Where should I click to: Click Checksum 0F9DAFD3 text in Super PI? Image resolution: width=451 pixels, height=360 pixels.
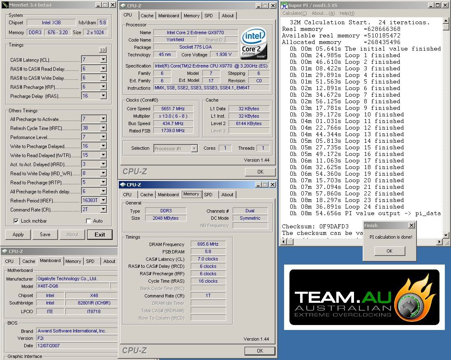pos(315,226)
